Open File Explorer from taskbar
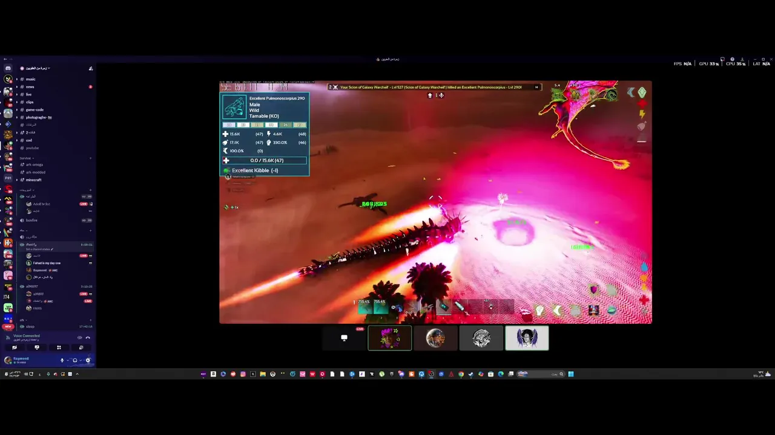Image resolution: width=775 pixels, height=435 pixels. [263, 374]
